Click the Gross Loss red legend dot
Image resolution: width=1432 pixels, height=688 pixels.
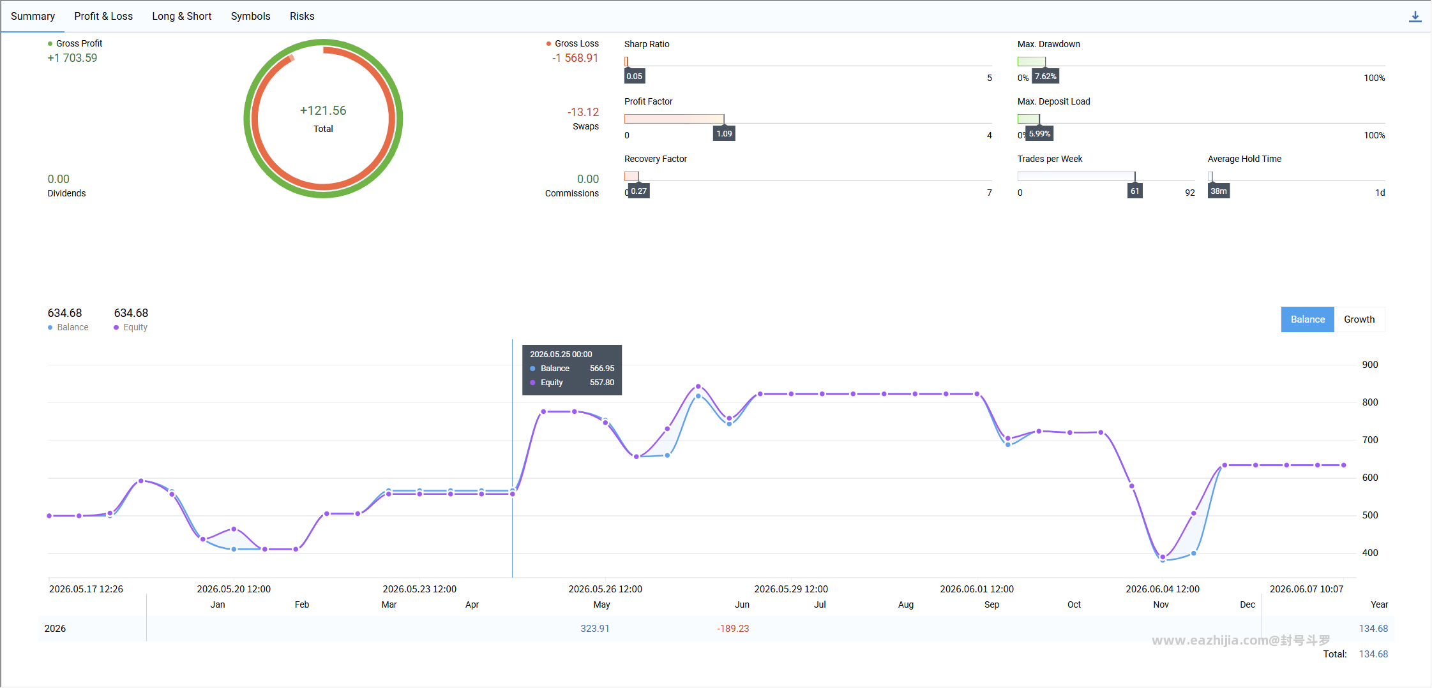[x=548, y=44]
